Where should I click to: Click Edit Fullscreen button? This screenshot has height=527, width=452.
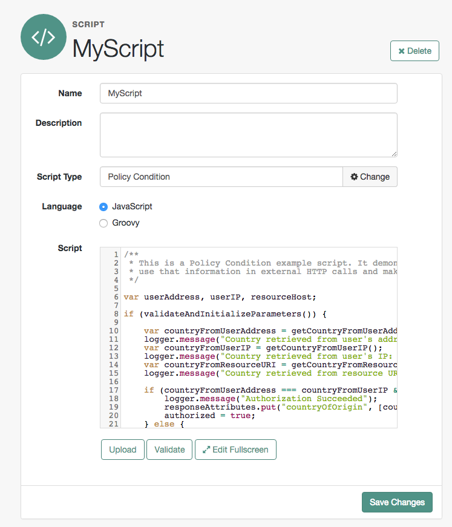235,450
